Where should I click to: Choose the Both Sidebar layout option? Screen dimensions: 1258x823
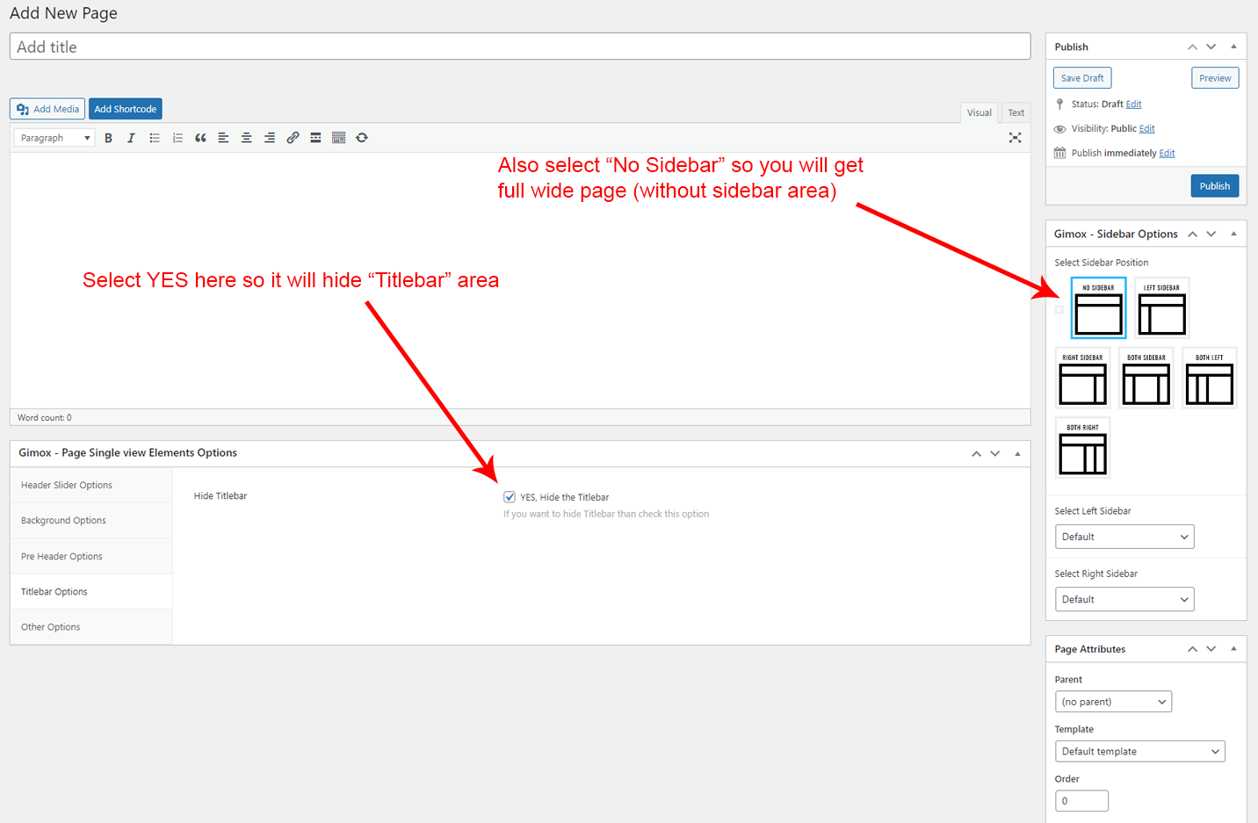[x=1146, y=378]
